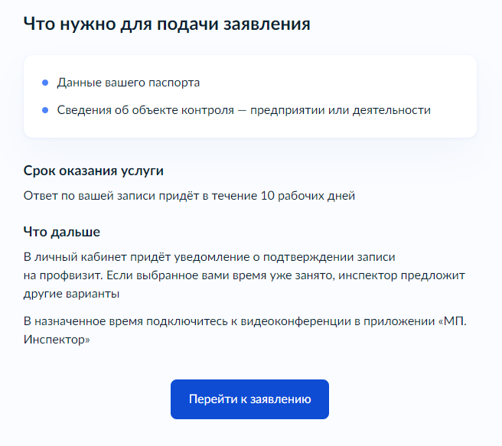Click the '10 рабочих дней' text
The width and height of the screenshot is (502, 446).
308,196
